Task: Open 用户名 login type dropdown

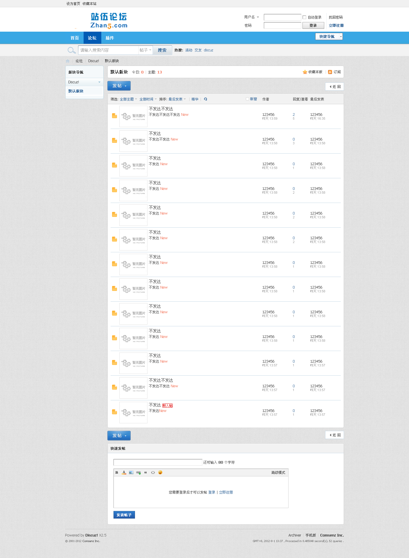Action: tap(251, 17)
